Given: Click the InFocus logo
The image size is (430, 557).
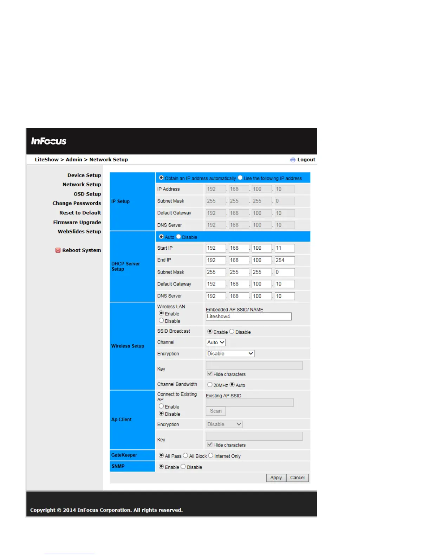Looking at the screenshot, I should click(48, 141).
